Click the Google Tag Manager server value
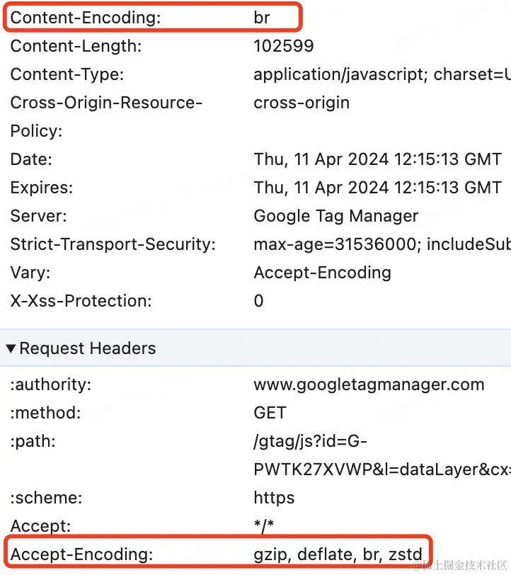This screenshot has height=575, width=511. (x=335, y=216)
